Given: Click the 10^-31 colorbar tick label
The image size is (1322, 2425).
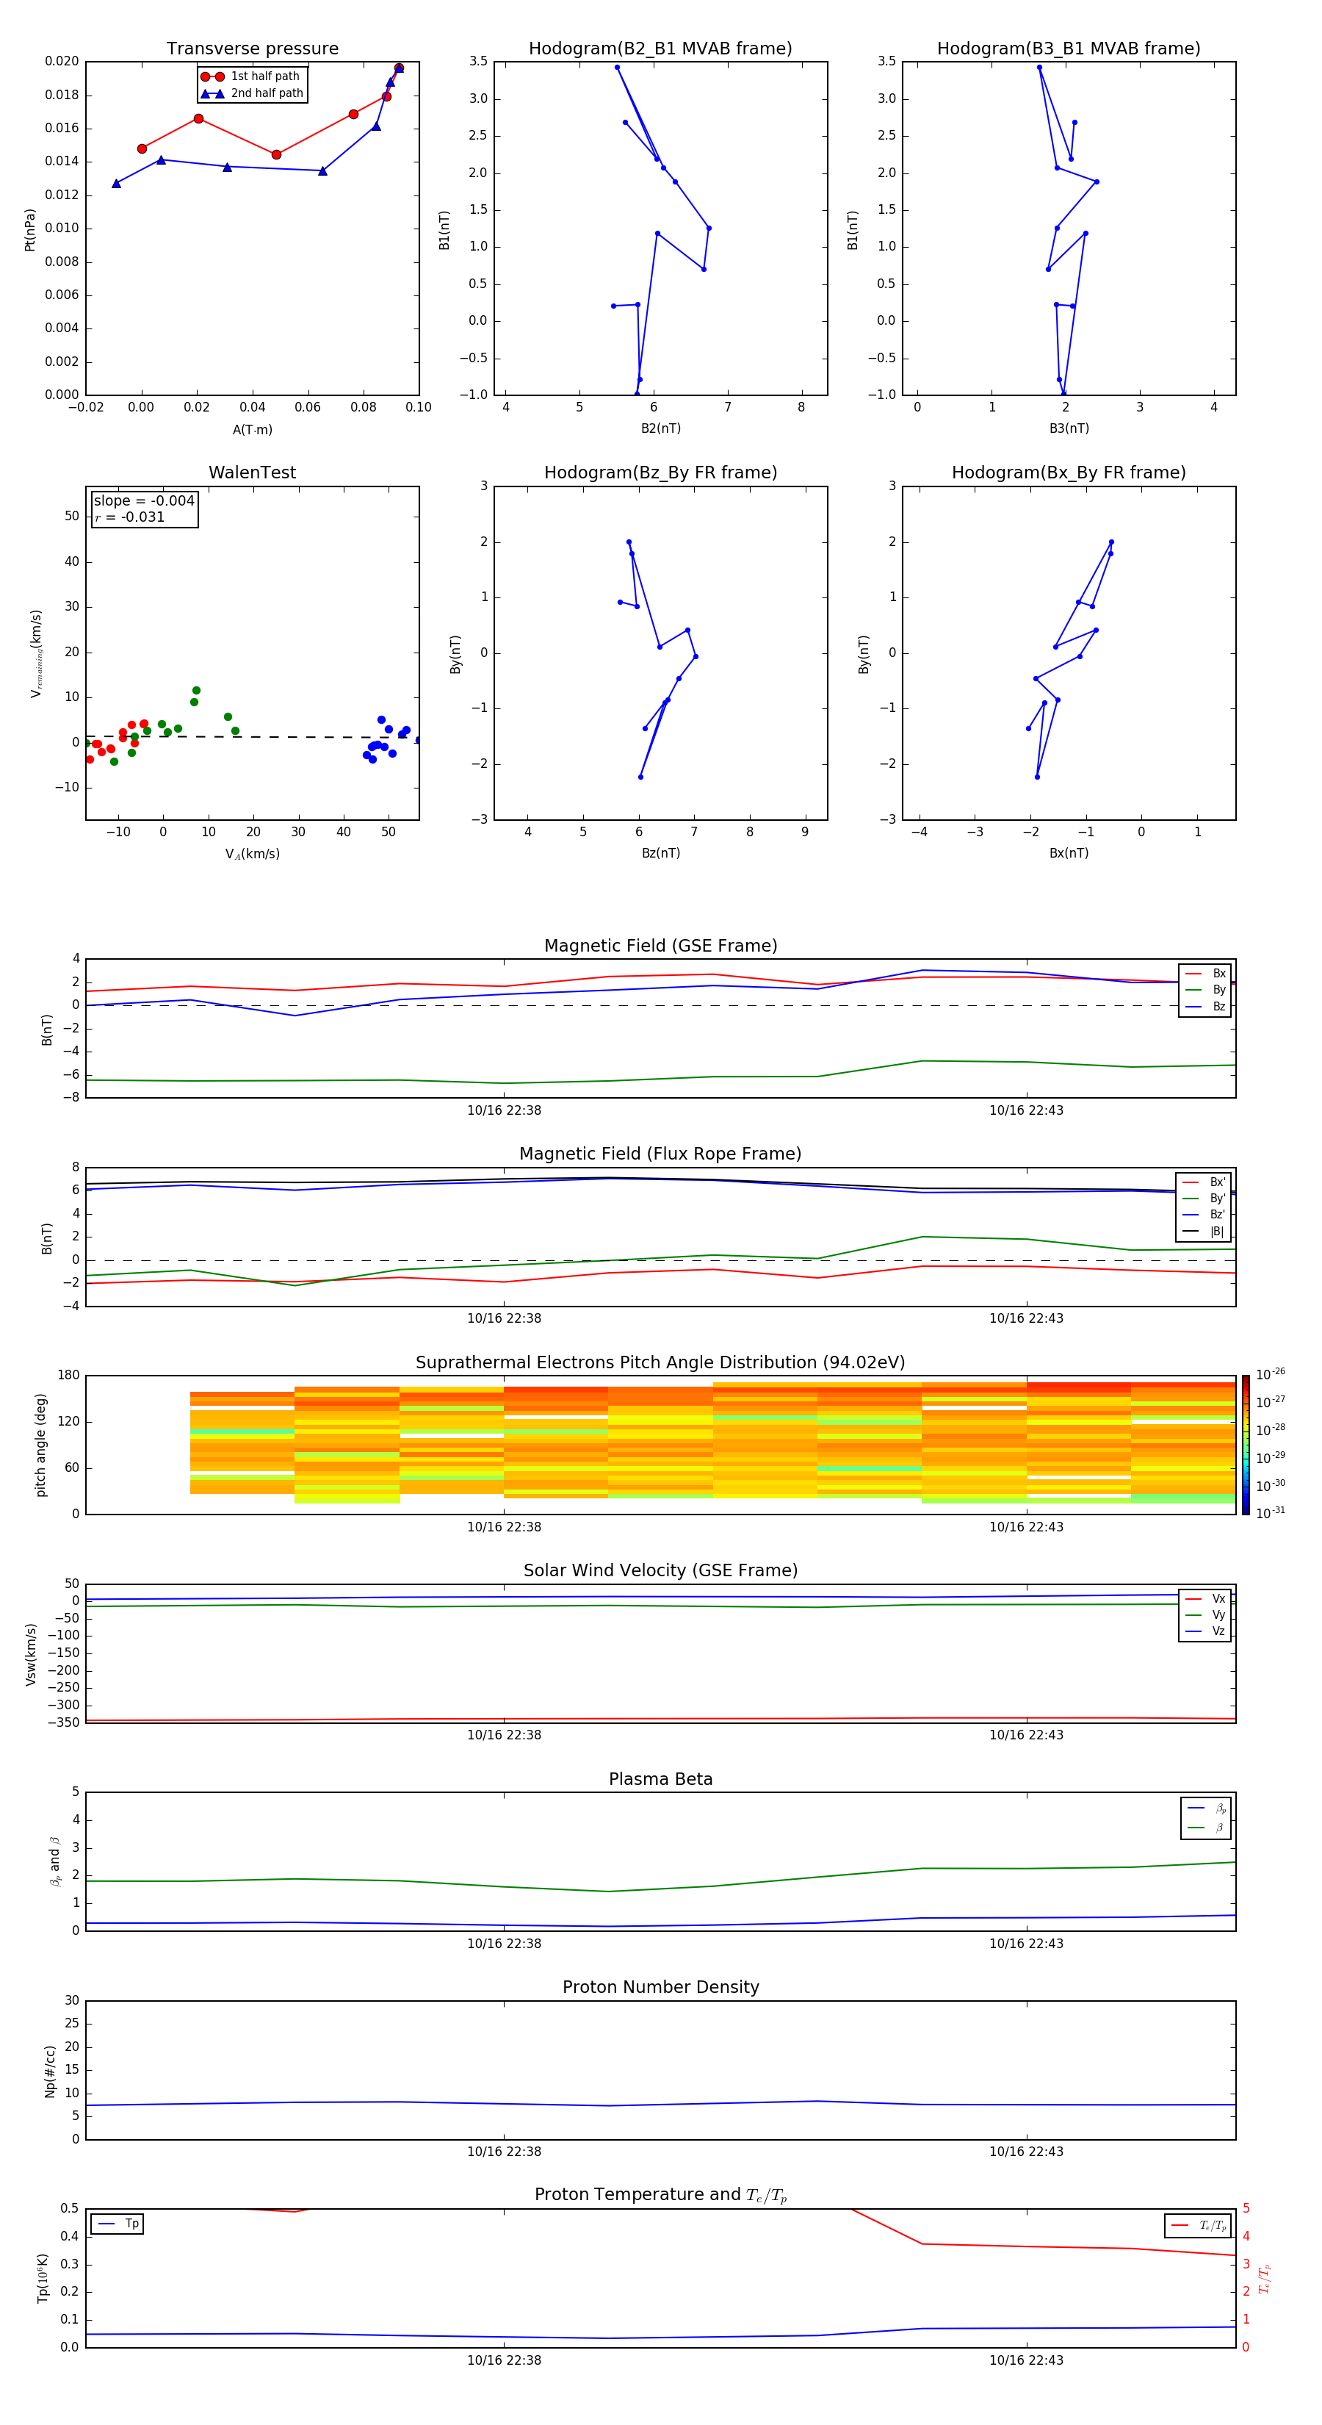Looking at the screenshot, I should [x=1271, y=1513].
